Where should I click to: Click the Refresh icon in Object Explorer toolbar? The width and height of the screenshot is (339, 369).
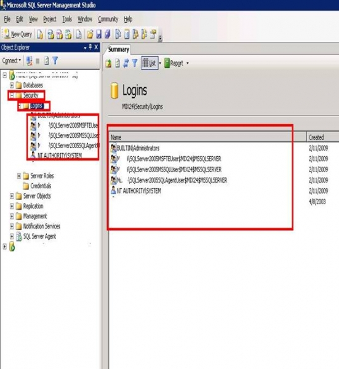[47, 61]
